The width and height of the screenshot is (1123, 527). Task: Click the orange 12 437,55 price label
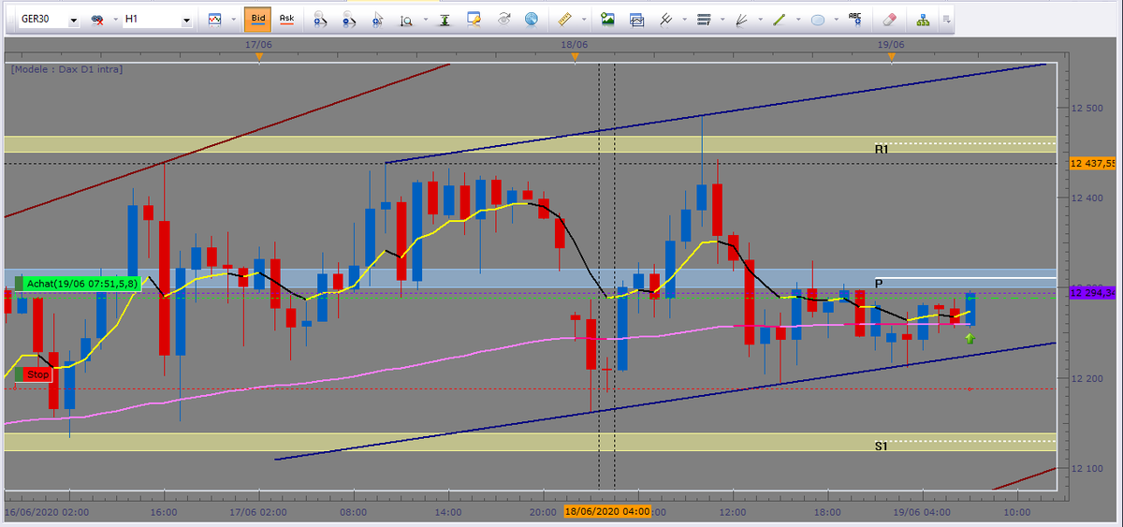click(x=1092, y=163)
